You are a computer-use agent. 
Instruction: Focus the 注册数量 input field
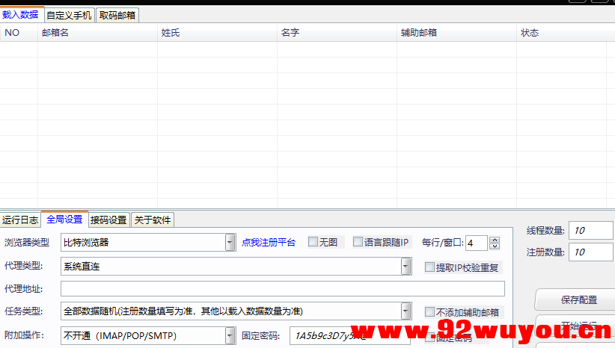pos(591,252)
